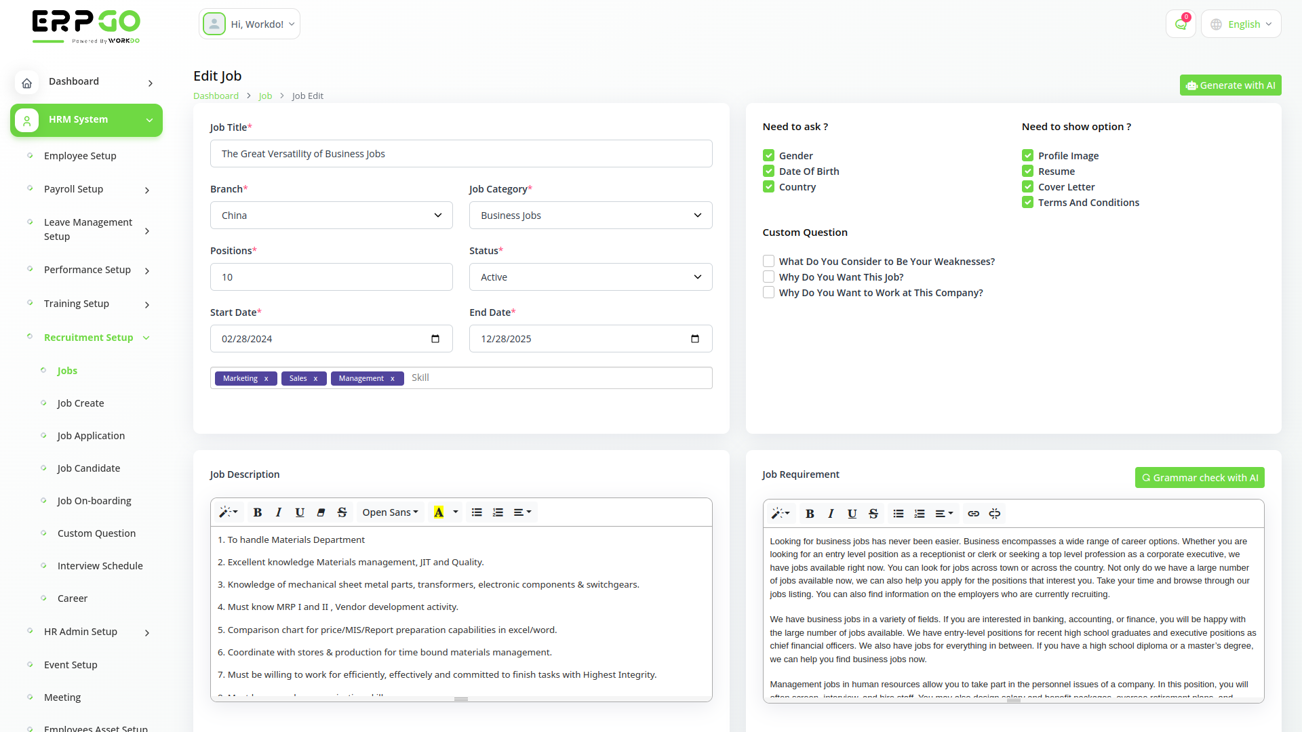Run Grammar check with AI
The width and height of the screenshot is (1302, 732).
coord(1200,477)
